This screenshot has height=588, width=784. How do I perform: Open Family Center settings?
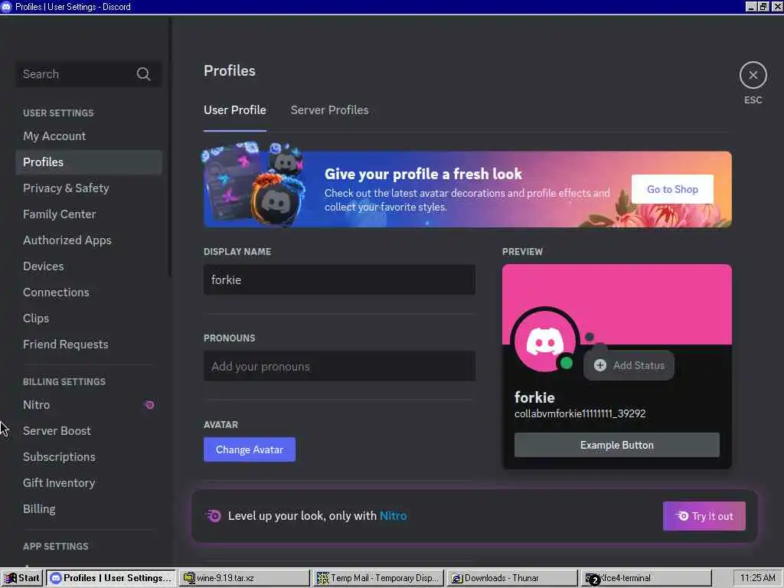pos(89,214)
